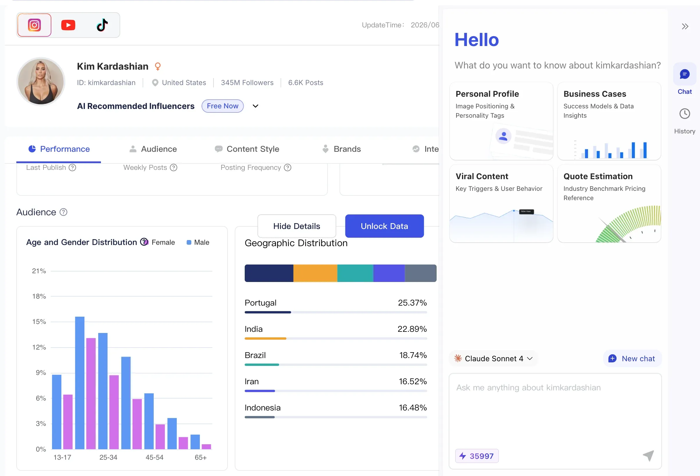The width and height of the screenshot is (700, 476).
Task: Open the partially visible Inte tab
Action: [425, 149]
